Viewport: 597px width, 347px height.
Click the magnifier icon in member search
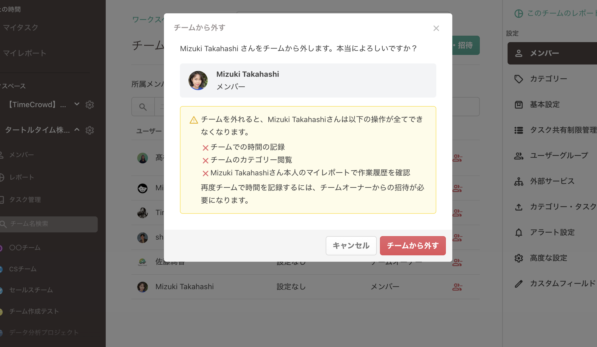point(143,107)
